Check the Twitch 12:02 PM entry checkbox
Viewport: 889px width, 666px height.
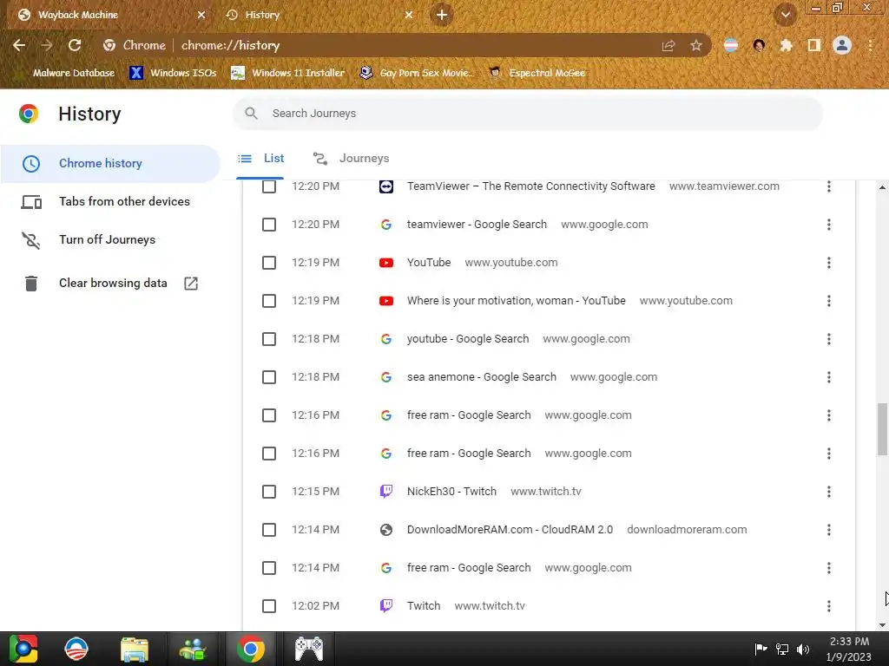click(x=269, y=606)
